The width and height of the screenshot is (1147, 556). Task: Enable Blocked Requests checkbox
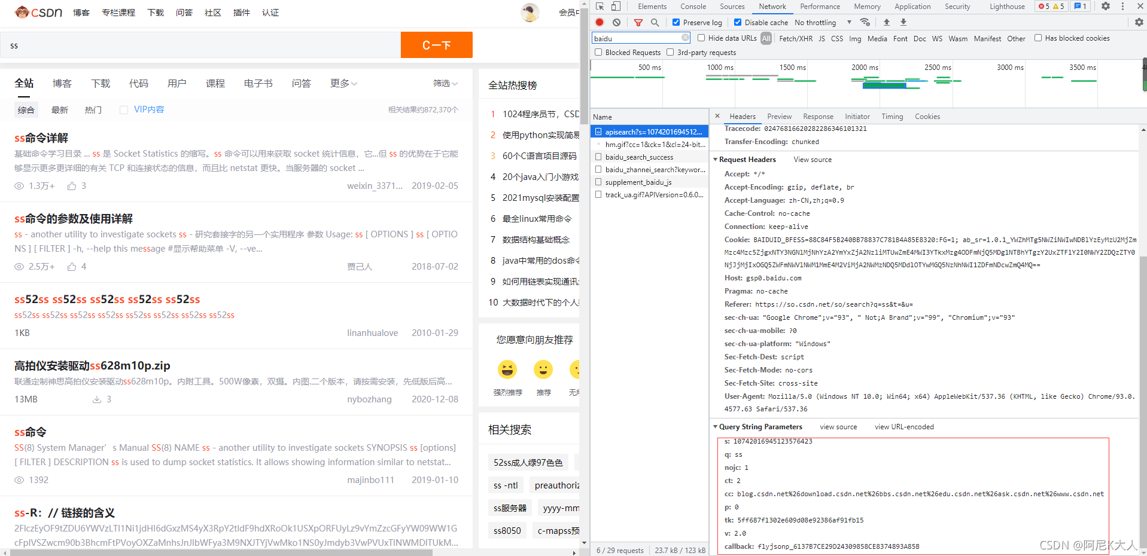598,52
